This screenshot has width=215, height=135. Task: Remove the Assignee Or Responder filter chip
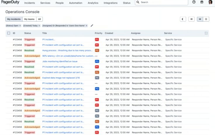pos(86,26)
